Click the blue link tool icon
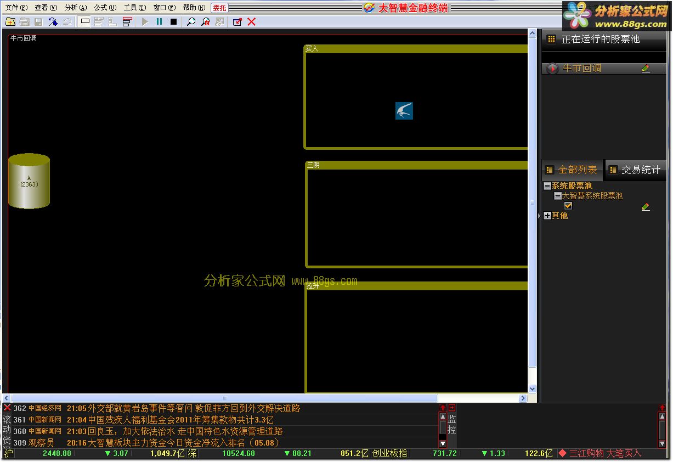This screenshot has height=462, width=673. click(53, 22)
